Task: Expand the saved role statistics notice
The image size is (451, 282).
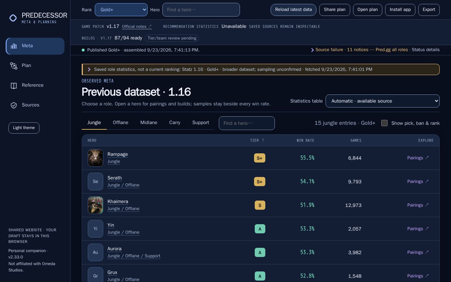Action: click(x=261, y=69)
